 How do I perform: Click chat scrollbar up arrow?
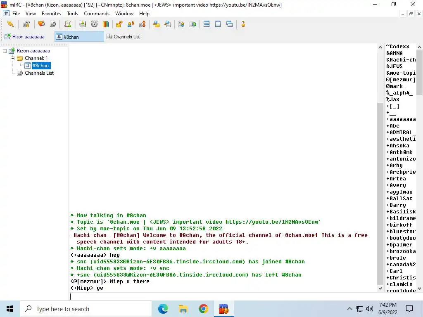click(x=380, y=47)
